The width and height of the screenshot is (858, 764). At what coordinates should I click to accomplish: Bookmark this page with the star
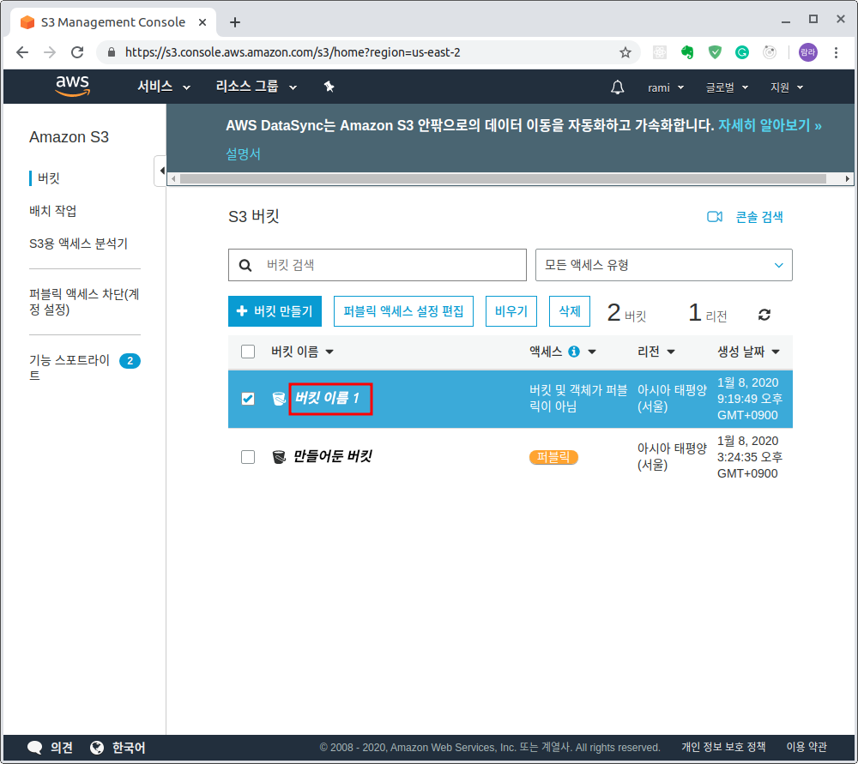point(625,52)
